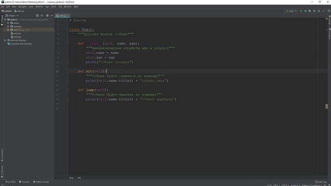Expand the first subfolder under python
Screen dimensions: 331x186
[8, 23]
